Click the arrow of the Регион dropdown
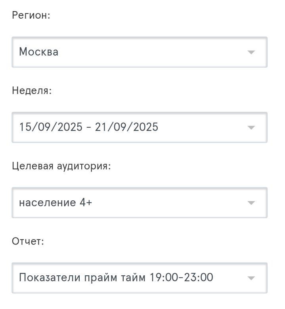Screen dimensions: 285x309 (x=251, y=52)
